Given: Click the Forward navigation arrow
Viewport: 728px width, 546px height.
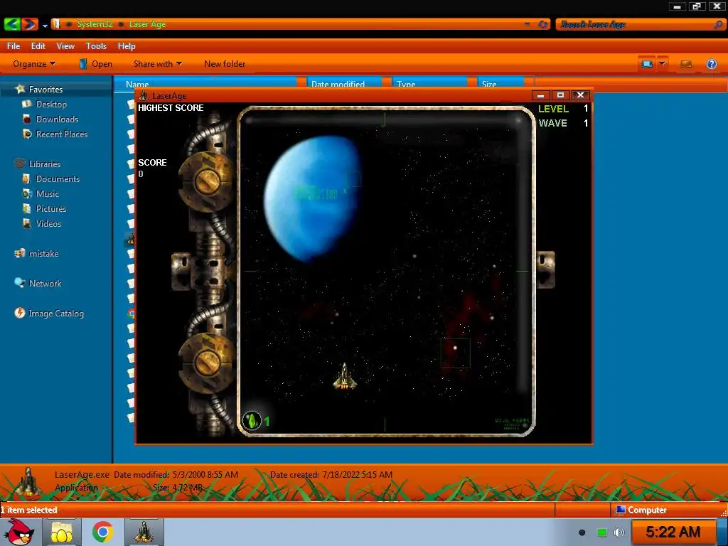Looking at the screenshot, I should click(30, 24).
